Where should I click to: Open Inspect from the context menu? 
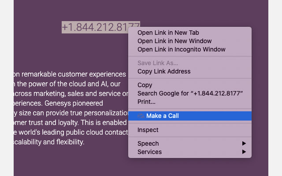coord(148,130)
